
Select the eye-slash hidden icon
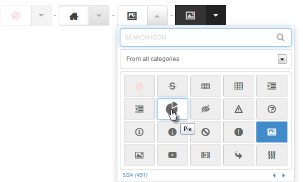point(205,109)
